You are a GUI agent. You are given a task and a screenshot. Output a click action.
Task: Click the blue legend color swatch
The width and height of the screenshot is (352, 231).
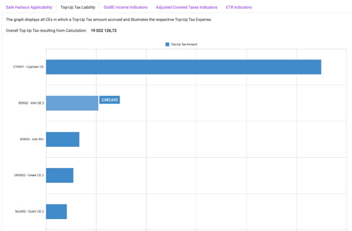coord(168,44)
